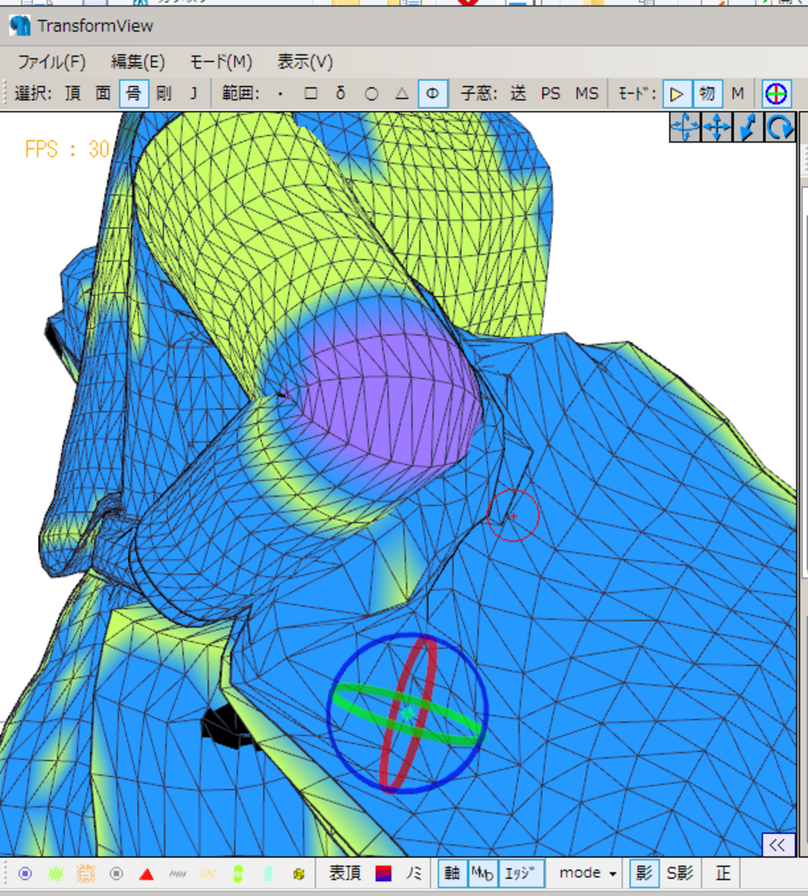808x896 pixels.
Task: Click the red-blue gradient weight color swatch
Action: tap(383, 874)
